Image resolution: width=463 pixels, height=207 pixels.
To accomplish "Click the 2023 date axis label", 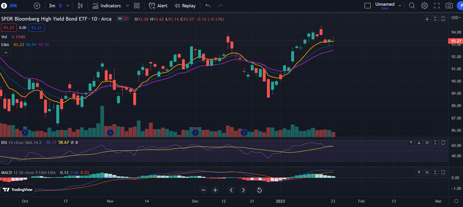I will click(281, 201).
